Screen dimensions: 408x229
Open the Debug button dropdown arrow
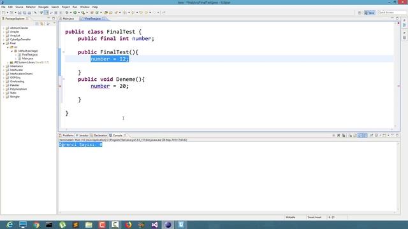[x=71, y=13]
